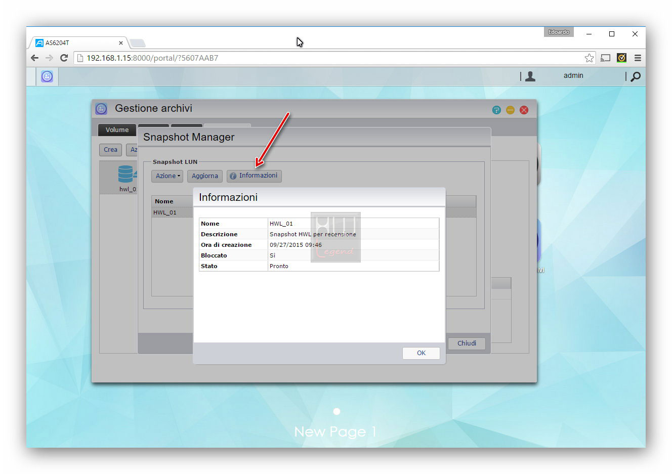The height and width of the screenshot is (474, 672).
Task: Open the admin account menu
Action: click(573, 75)
